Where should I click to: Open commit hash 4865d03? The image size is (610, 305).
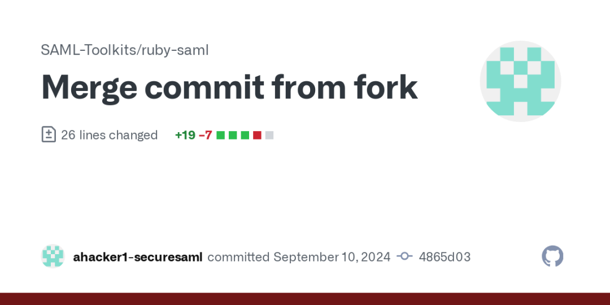(445, 257)
